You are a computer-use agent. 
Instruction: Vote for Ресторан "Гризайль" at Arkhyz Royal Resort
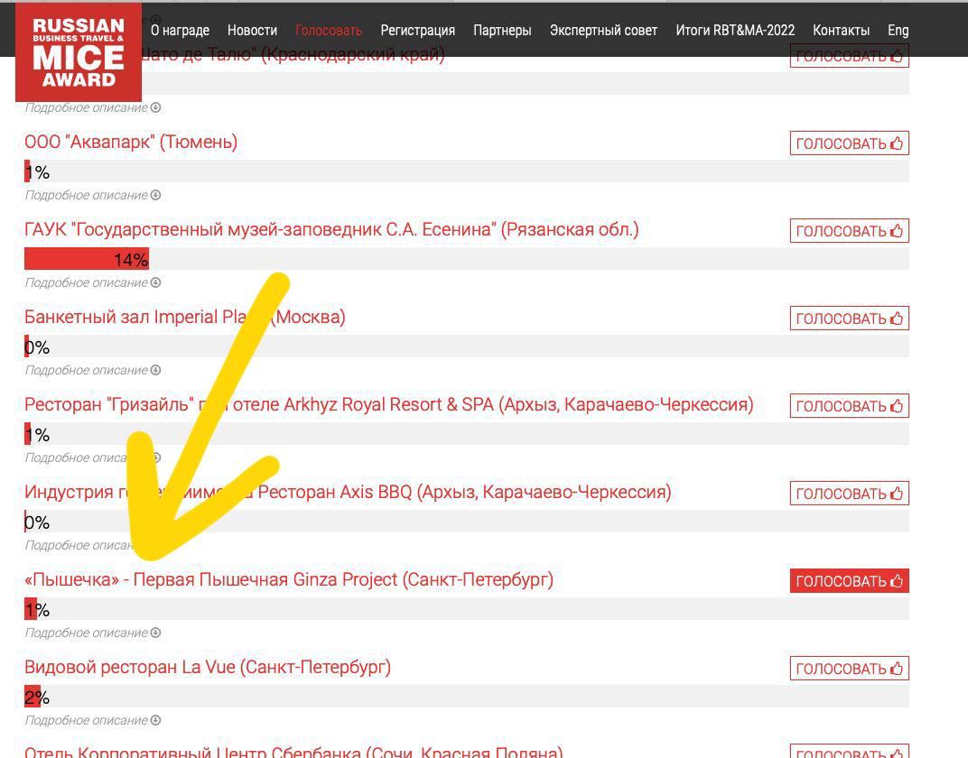point(850,406)
